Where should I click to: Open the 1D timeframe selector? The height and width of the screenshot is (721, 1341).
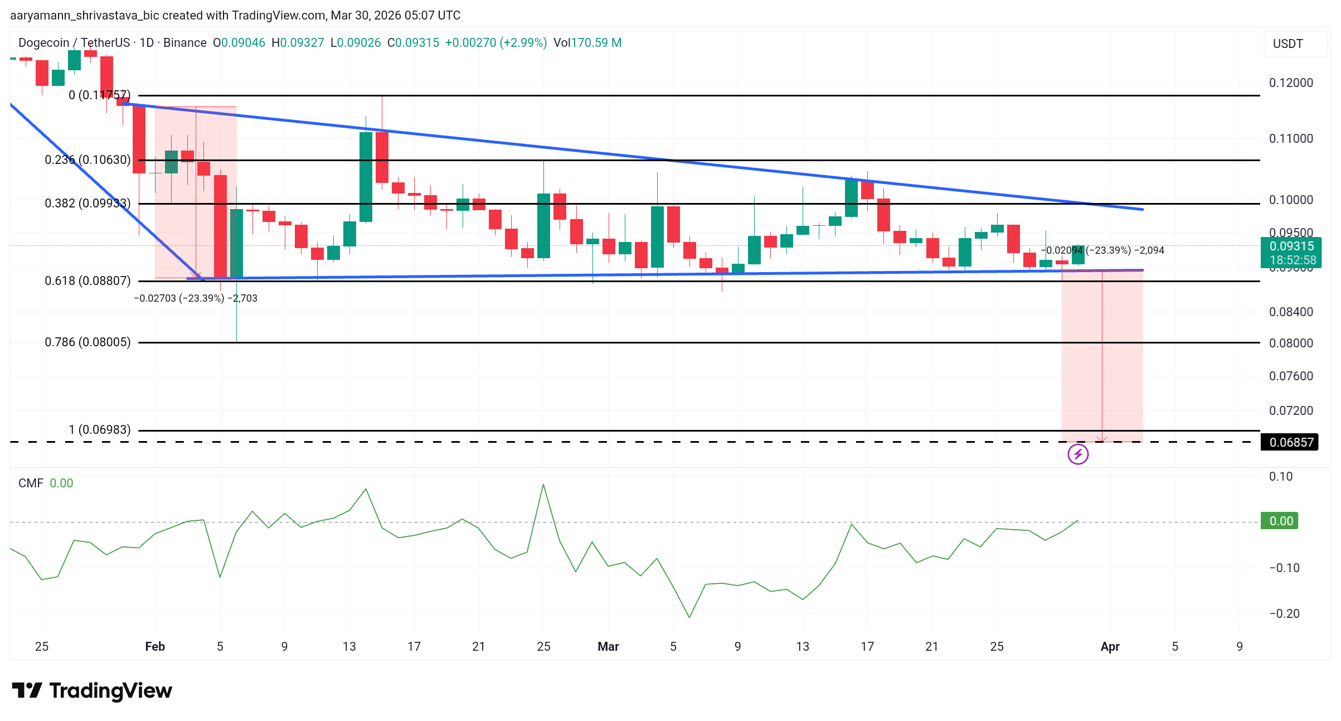(x=146, y=42)
